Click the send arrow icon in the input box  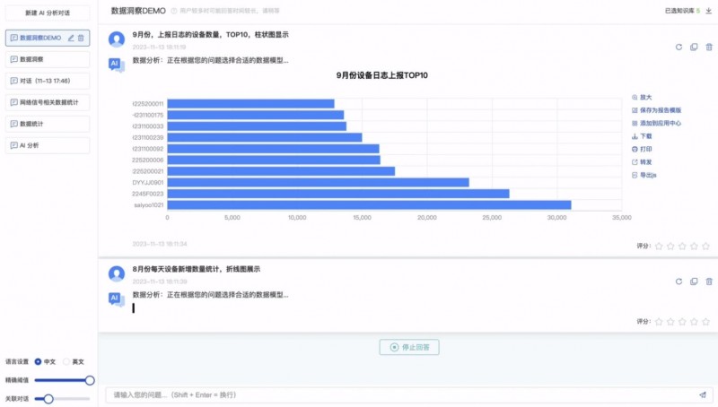(x=702, y=394)
